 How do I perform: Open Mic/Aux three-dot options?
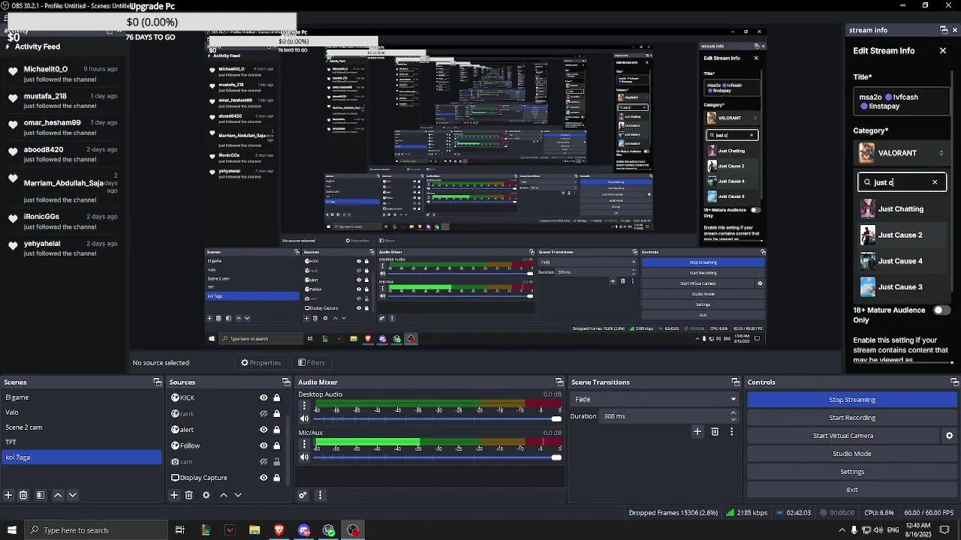pyautogui.click(x=304, y=444)
